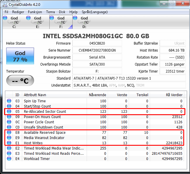Select the Spin Up Time attribute name
The height and width of the screenshot is (174, 190).
[x=35, y=101]
